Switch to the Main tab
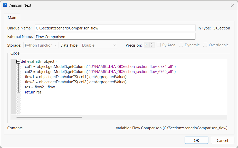Image resolution: width=238 pixels, height=148 pixels. 12,18
